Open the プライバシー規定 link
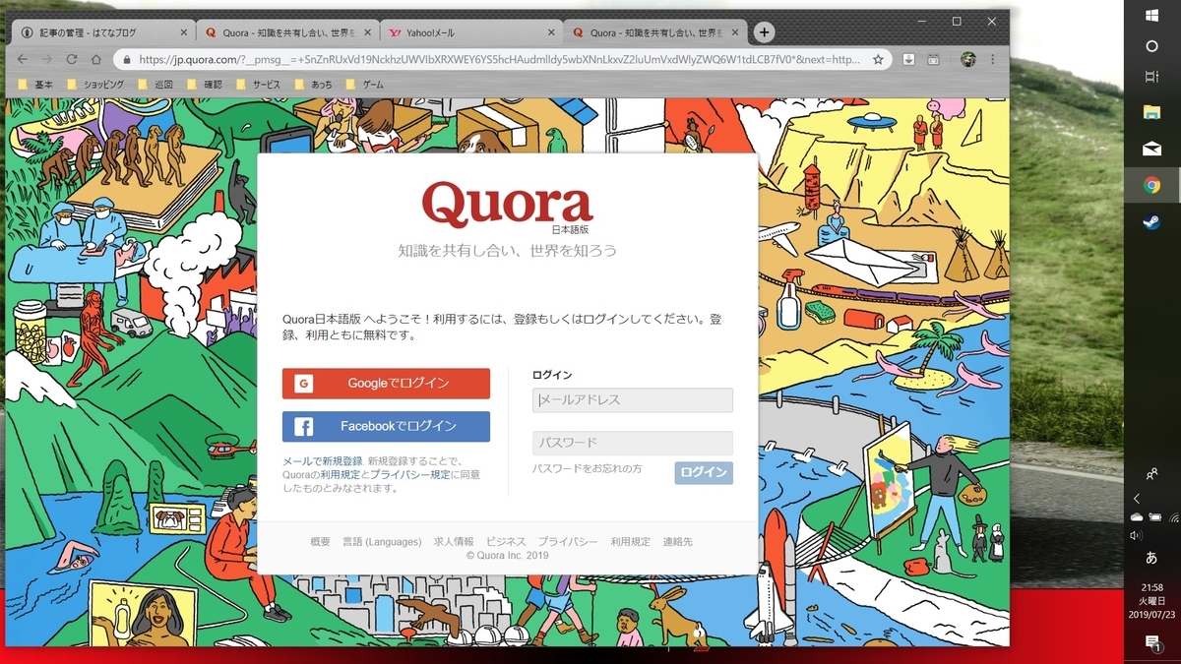 tap(410, 475)
